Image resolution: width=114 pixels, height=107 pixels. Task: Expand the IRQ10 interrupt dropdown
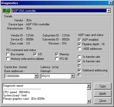click(x=72, y=76)
